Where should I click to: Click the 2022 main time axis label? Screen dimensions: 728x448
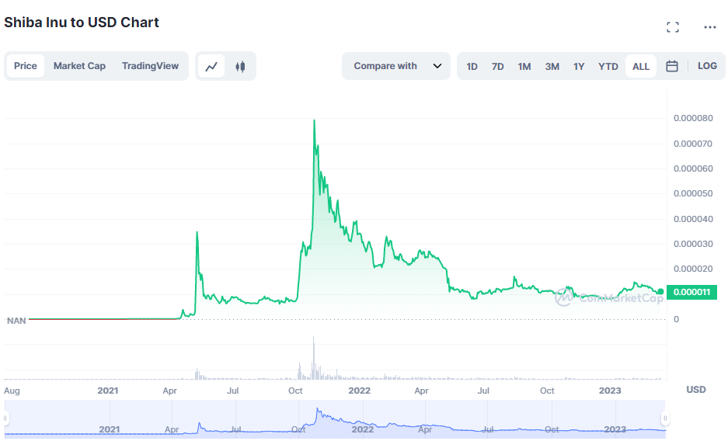pos(360,391)
